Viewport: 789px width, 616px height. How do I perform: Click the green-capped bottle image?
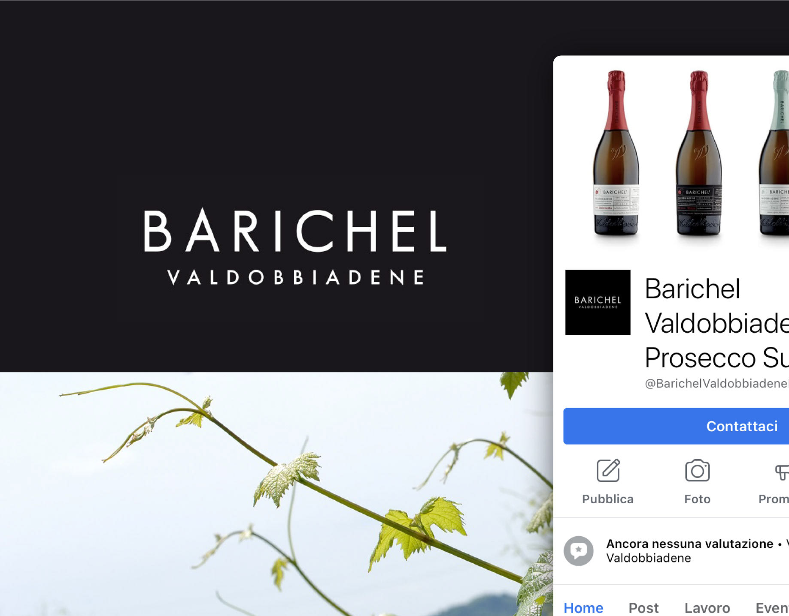tap(774, 153)
